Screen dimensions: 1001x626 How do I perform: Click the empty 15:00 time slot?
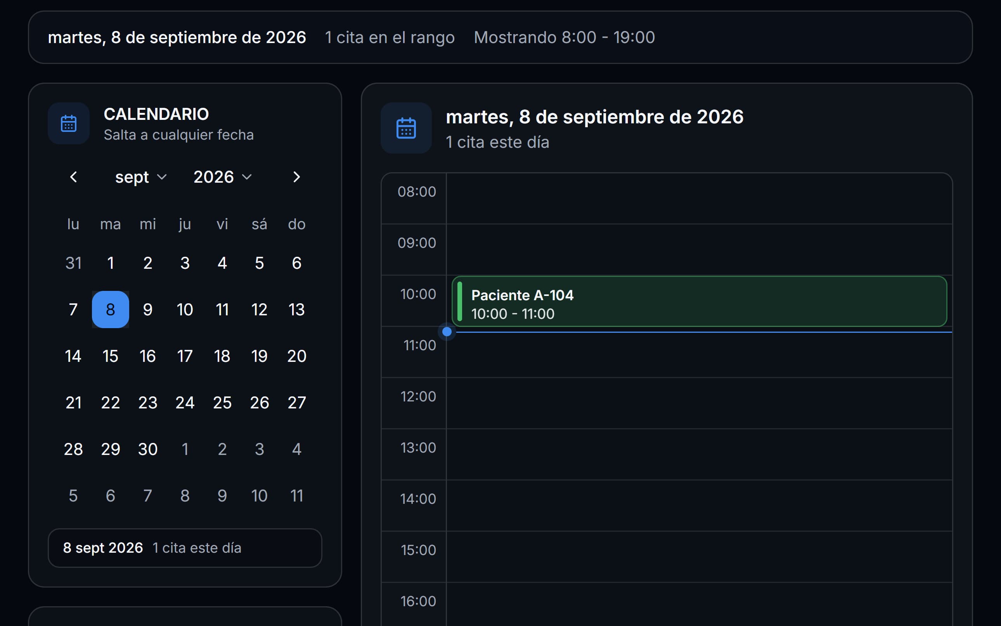699,557
